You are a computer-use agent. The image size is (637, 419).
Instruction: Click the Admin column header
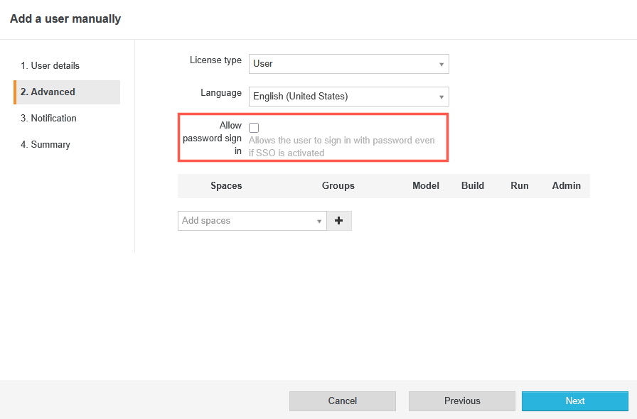tap(567, 186)
